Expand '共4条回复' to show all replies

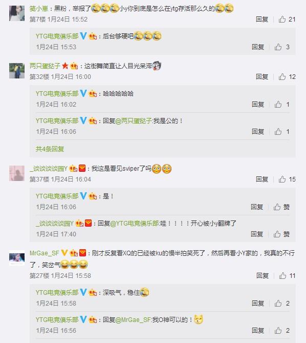click(x=50, y=149)
